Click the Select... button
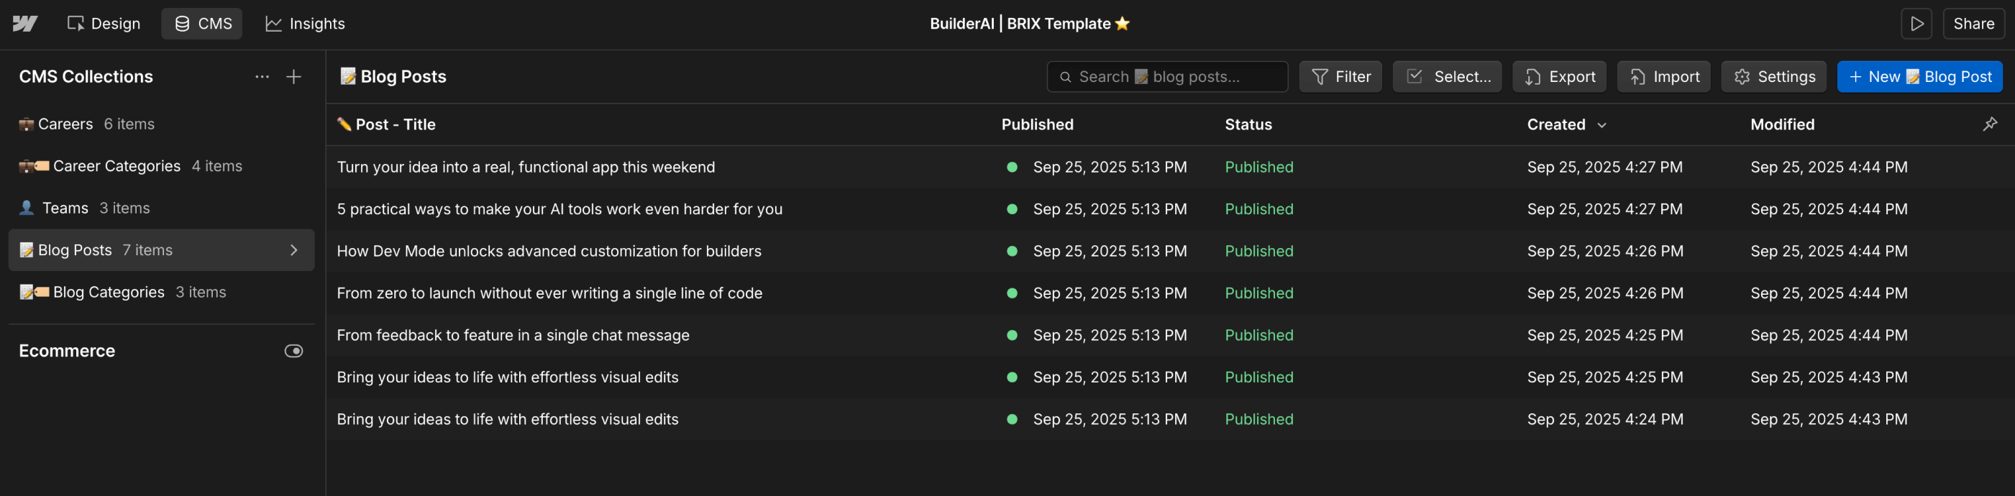The height and width of the screenshot is (496, 2015). click(1447, 77)
